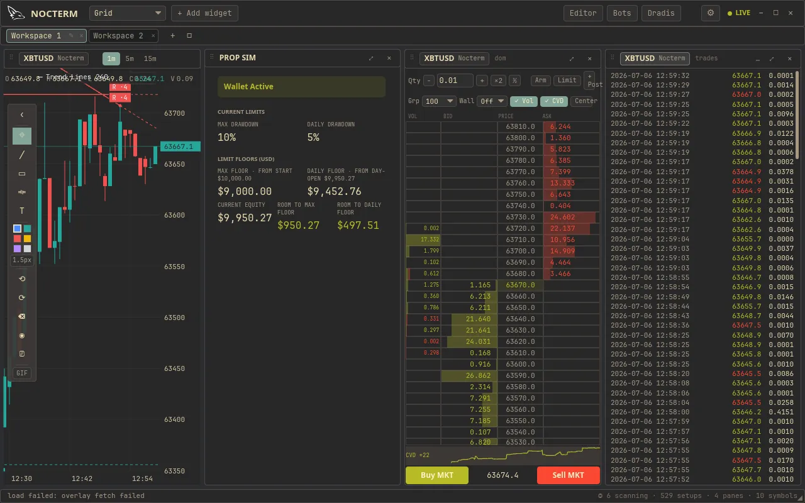Click the Sell MKT button
805x503 pixels.
[569, 475]
